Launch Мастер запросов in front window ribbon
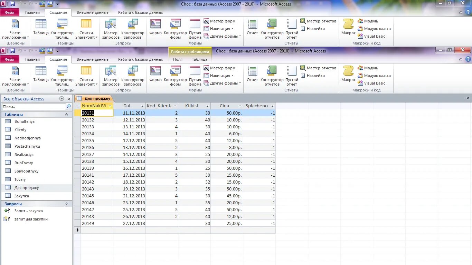Screen dimensions: 472x265 (111, 76)
